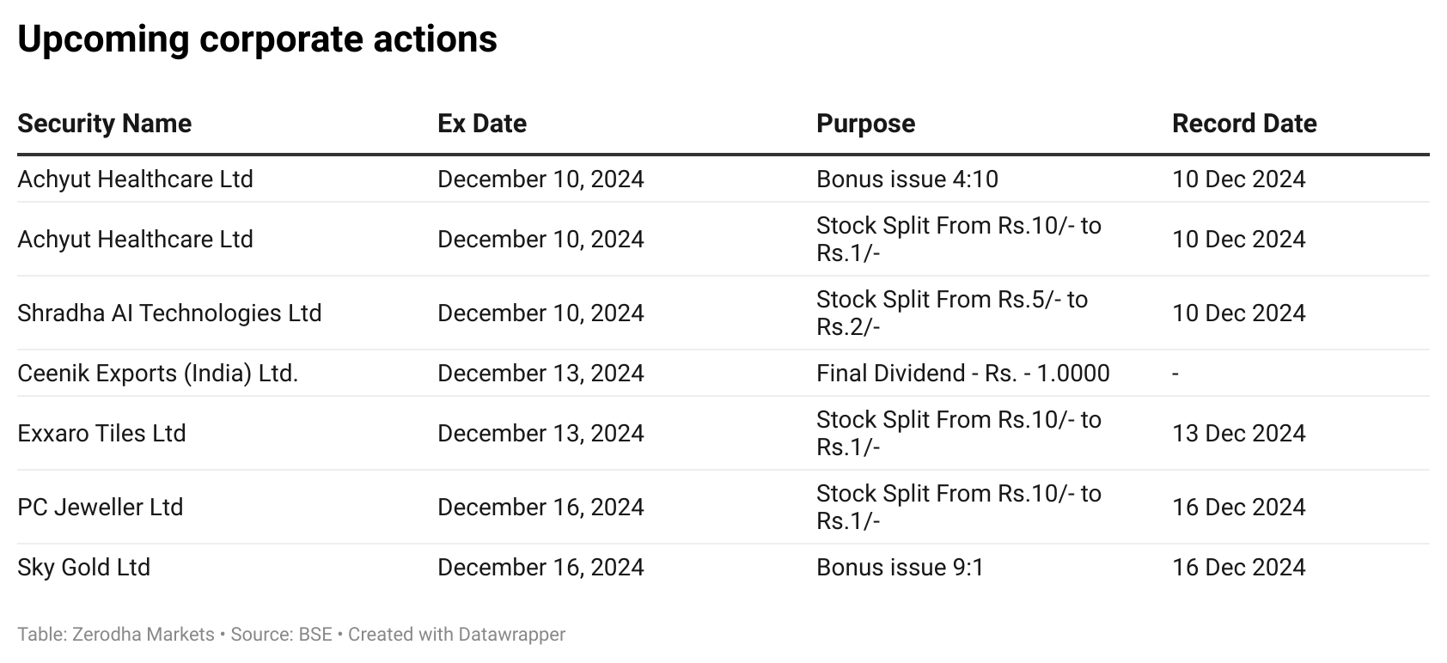Click Shradha AI Technologies Ltd name

pos(169,313)
